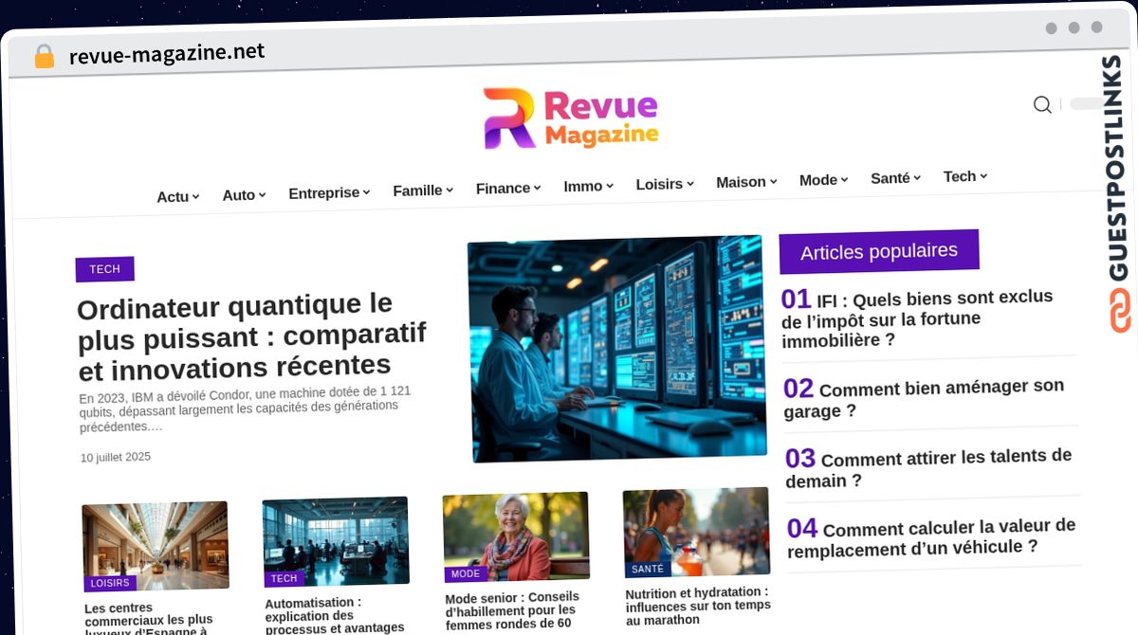Open the featured quantum computer image

coord(616,348)
